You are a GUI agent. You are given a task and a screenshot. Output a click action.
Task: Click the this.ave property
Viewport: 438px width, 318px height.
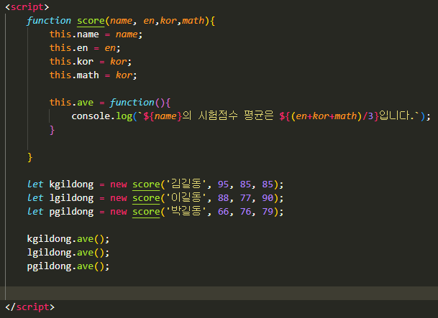71,103
